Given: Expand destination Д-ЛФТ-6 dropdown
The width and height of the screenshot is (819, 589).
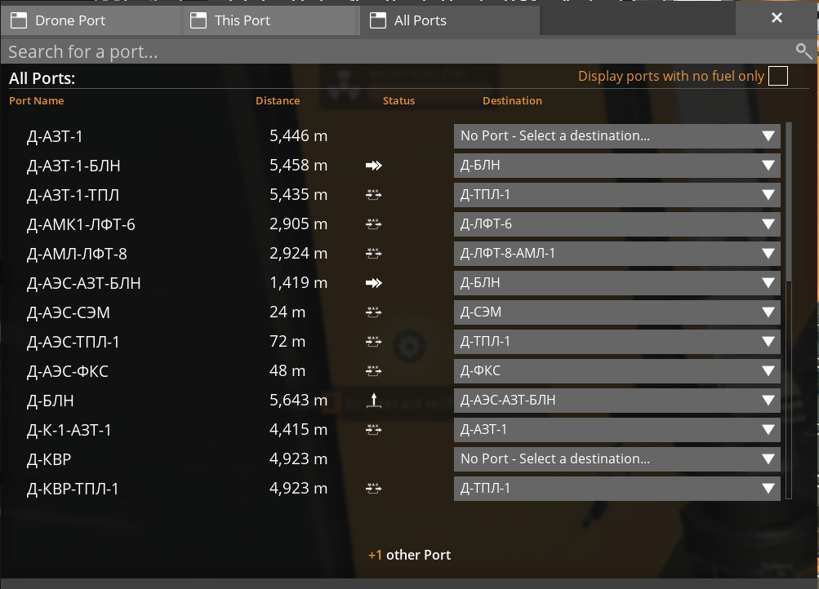Looking at the screenshot, I should coord(616,224).
